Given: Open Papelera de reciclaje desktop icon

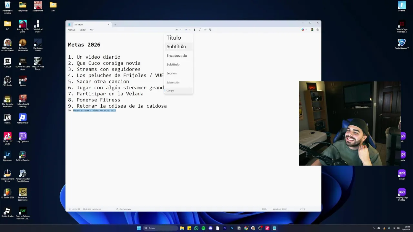Looking at the screenshot, I should click(x=7, y=8).
